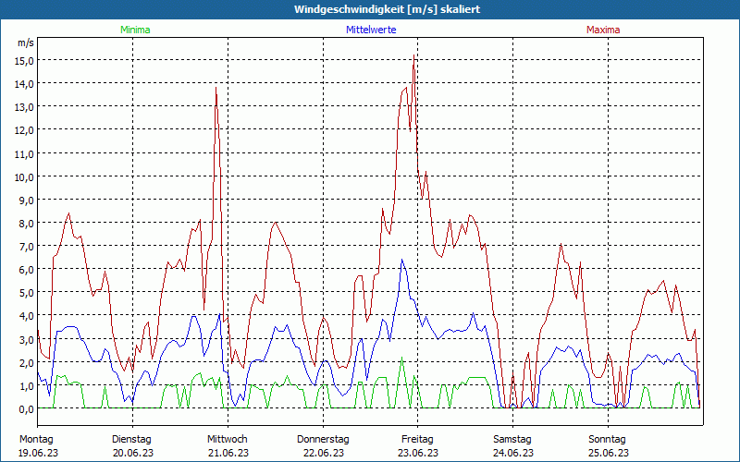This screenshot has height=462, width=740.
Task: Click the date 22.06.23
Action: click(323, 453)
